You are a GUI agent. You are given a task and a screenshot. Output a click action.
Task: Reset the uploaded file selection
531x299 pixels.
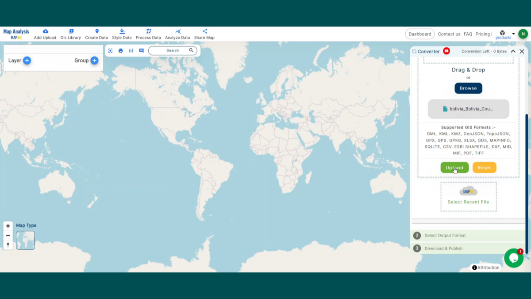[x=484, y=167]
